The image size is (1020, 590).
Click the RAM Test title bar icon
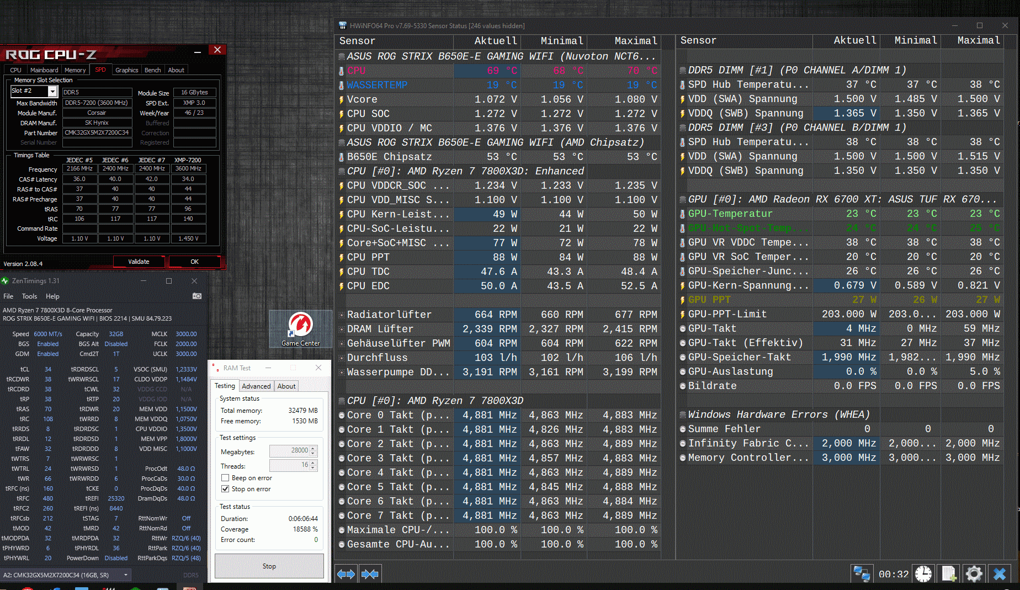click(x=216, y=368)
